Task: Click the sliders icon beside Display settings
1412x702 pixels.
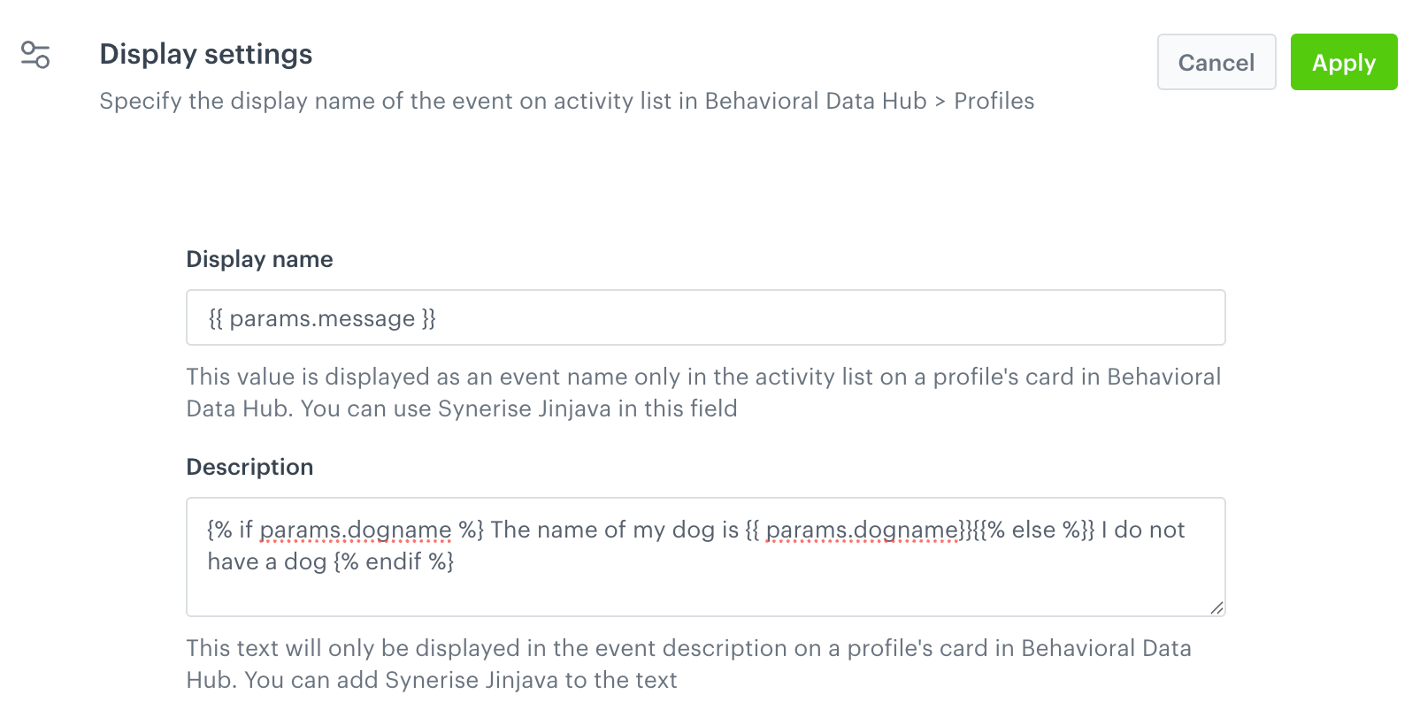Action: coord(34,55)
